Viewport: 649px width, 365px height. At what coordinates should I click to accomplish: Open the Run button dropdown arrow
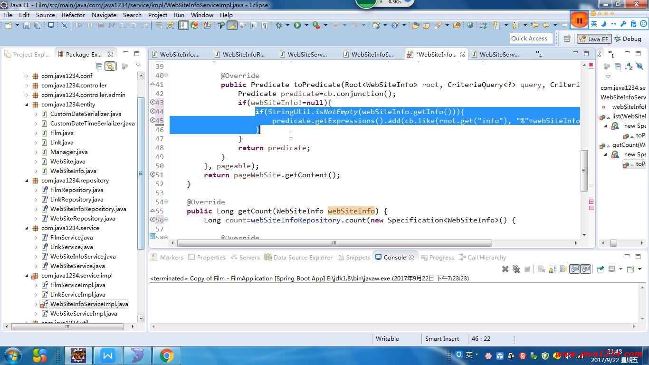306,25
